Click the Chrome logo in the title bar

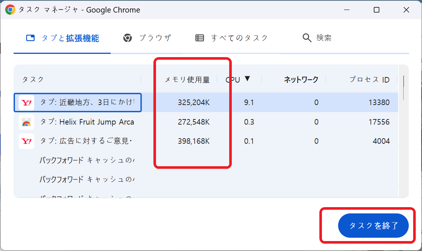click(x=8, y=10)
